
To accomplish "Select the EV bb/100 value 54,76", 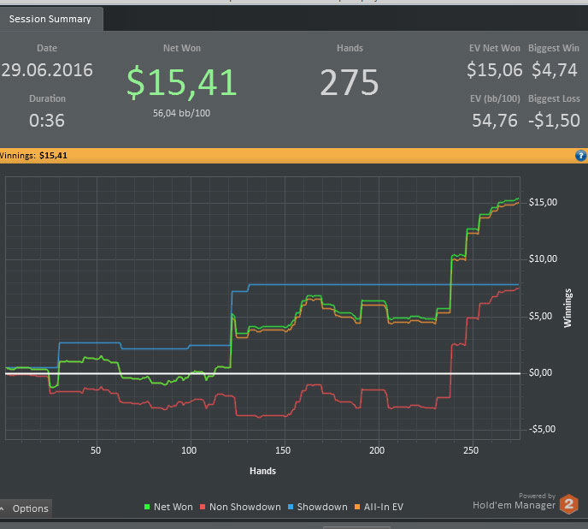I will click(495, 121).
